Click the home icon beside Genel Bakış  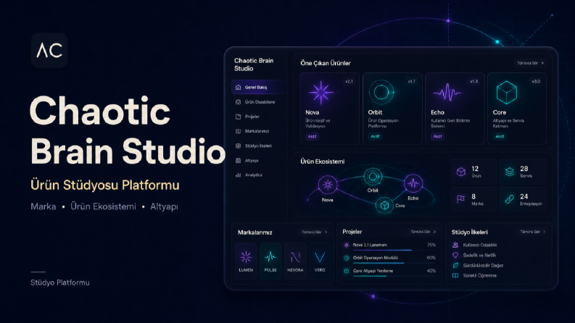[238, 87]
